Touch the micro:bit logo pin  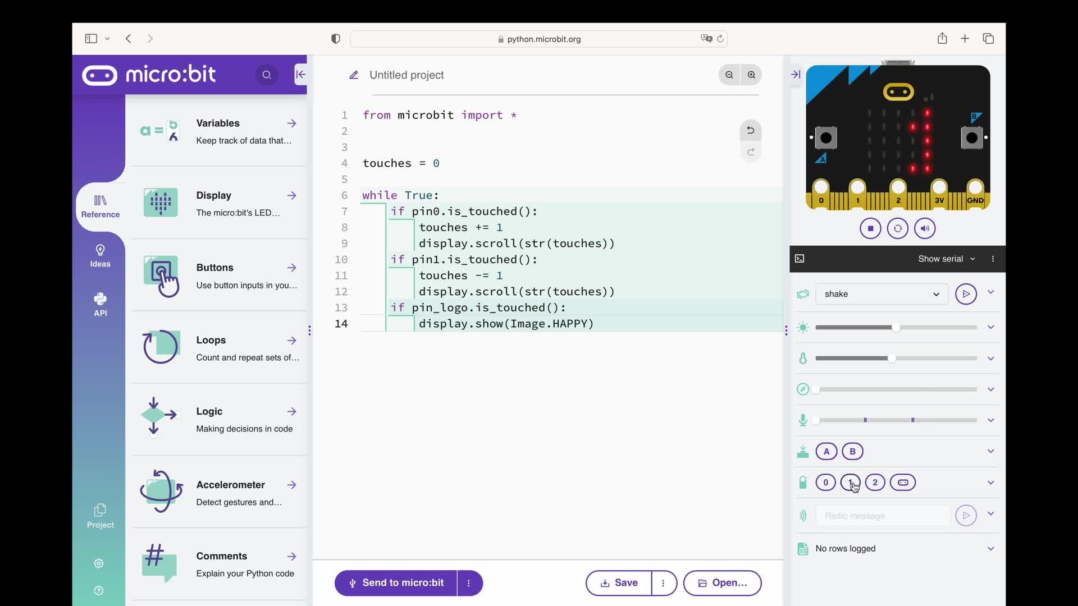point(903,482)
